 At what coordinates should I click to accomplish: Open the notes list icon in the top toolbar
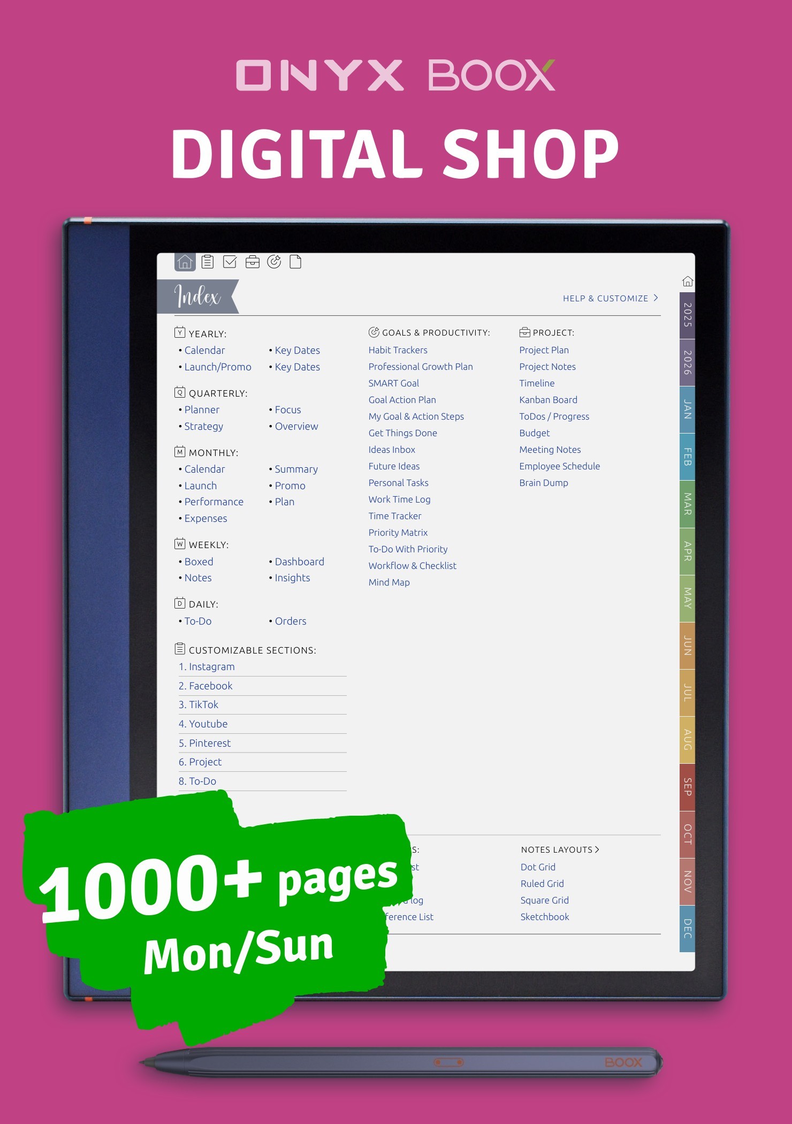coord(208,262)
